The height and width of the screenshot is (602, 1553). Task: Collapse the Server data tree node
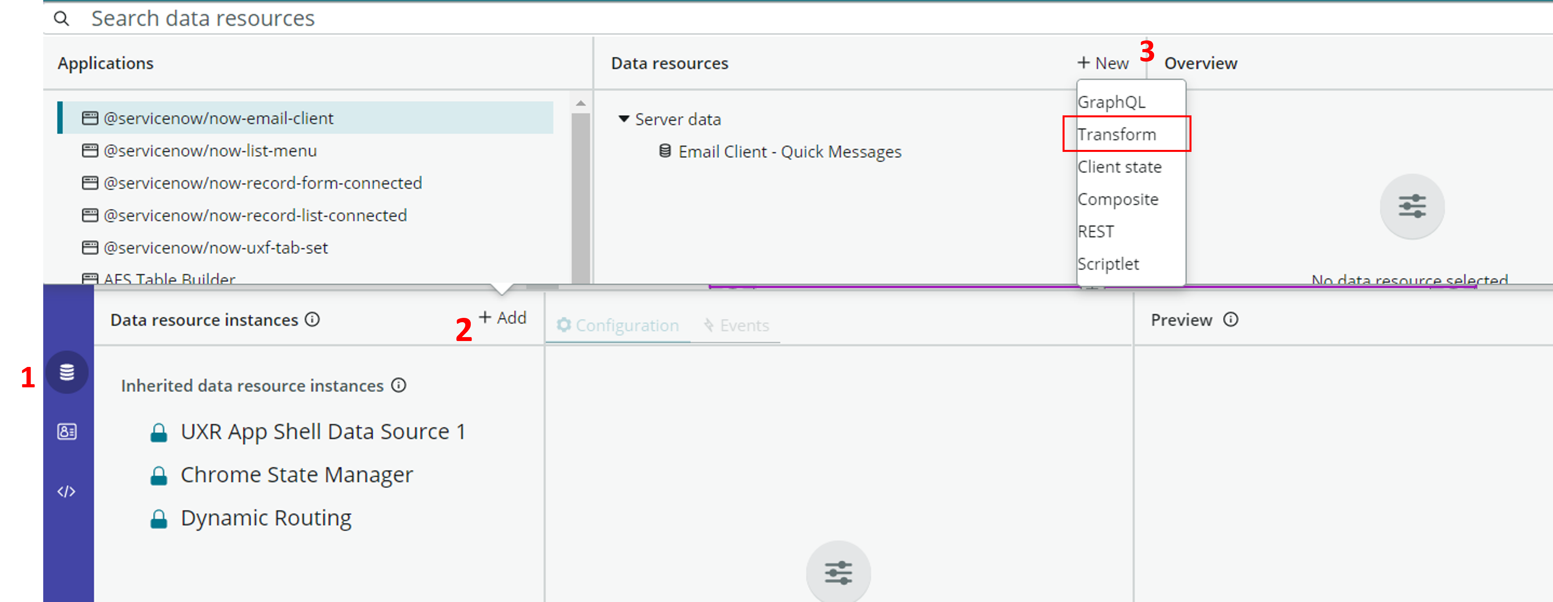point(624,119)
